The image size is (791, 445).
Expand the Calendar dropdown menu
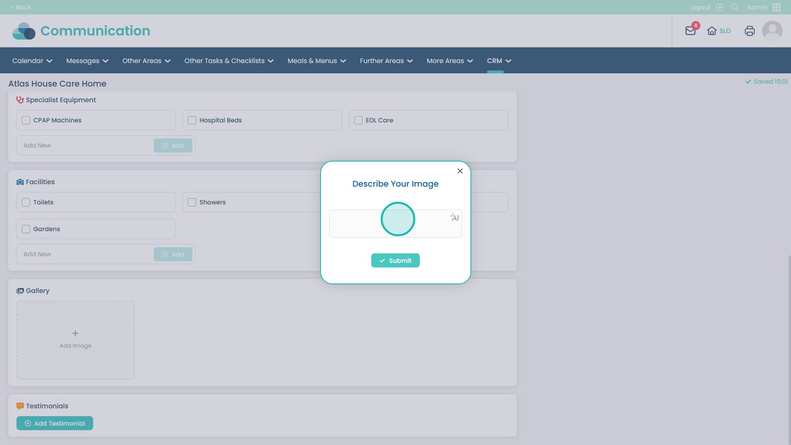[x=32, y=61]
